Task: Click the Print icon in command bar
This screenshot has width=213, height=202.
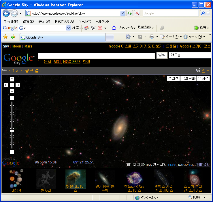Action: [x=152, y=37]
